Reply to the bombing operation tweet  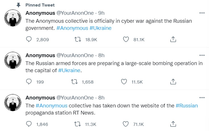[x=29, y=82]
